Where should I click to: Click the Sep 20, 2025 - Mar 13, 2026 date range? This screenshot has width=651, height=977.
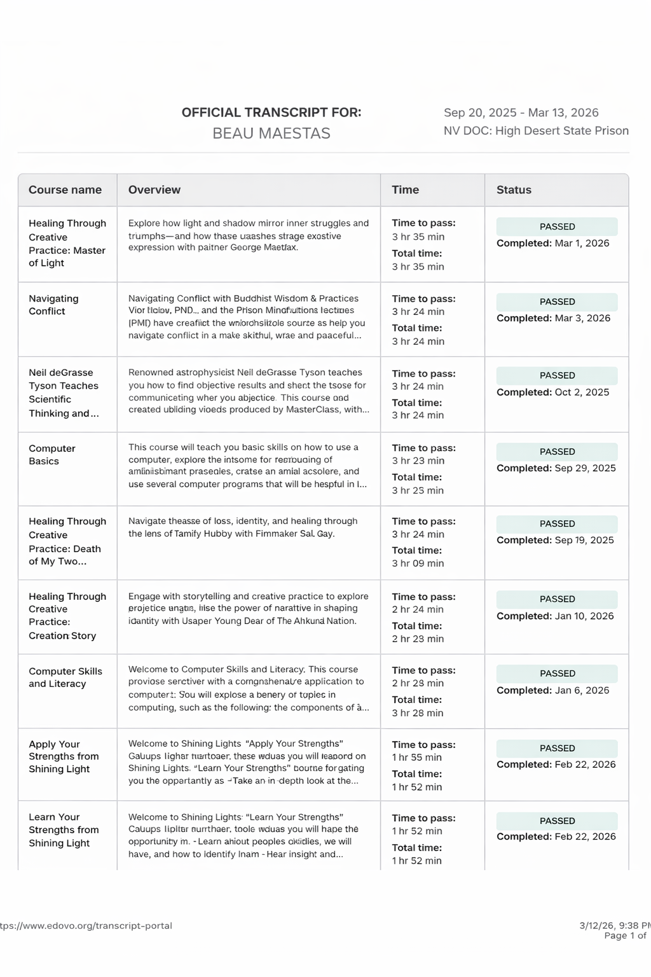[521, 113]
